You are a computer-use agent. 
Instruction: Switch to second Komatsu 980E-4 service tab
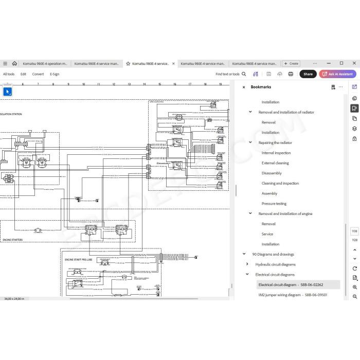point(97,64)
